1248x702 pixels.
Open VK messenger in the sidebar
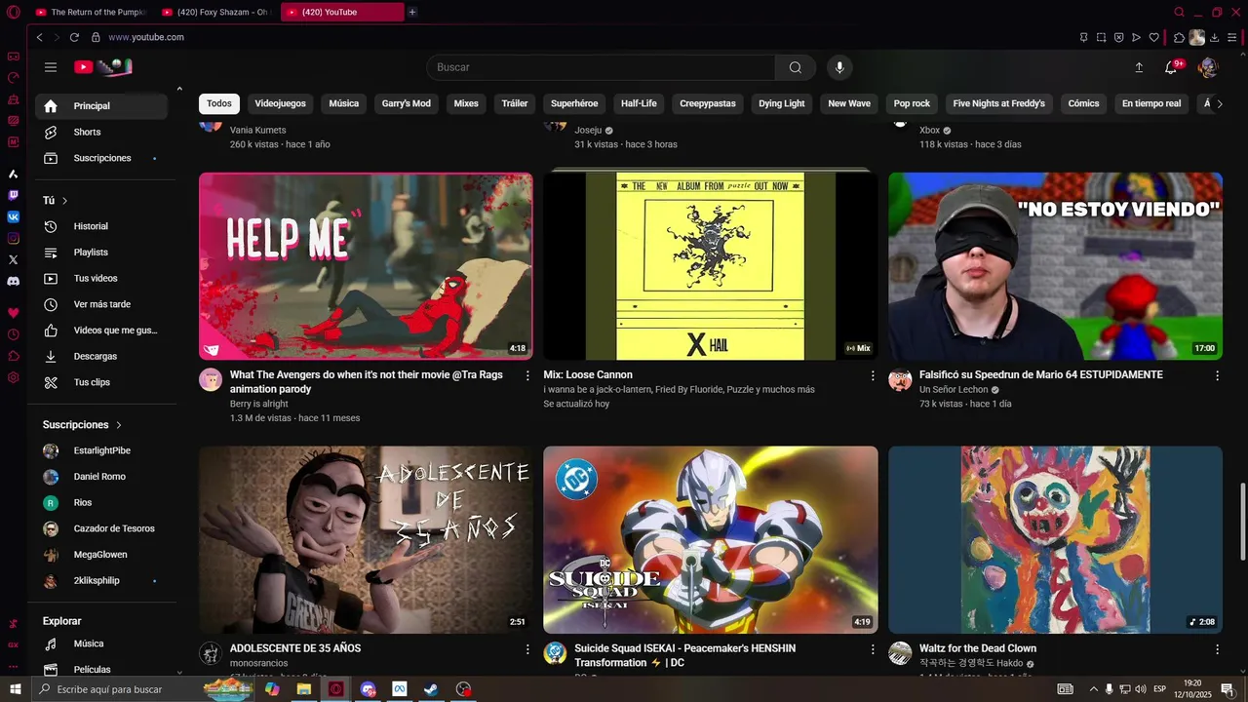pos(13,216)
